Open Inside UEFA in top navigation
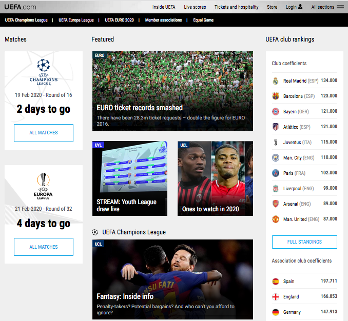The width and height of the screenshot is (348, 321). coord(164,7)
